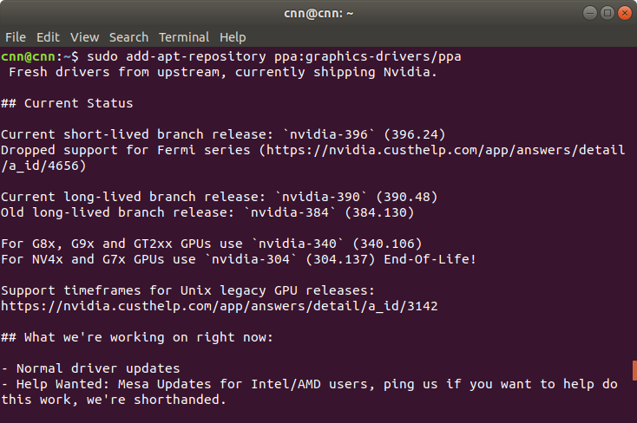Click 'For NV4x and G7x GPUs' text
The width and height of the screenshot is (637, 423).
[x=82, y=259]
